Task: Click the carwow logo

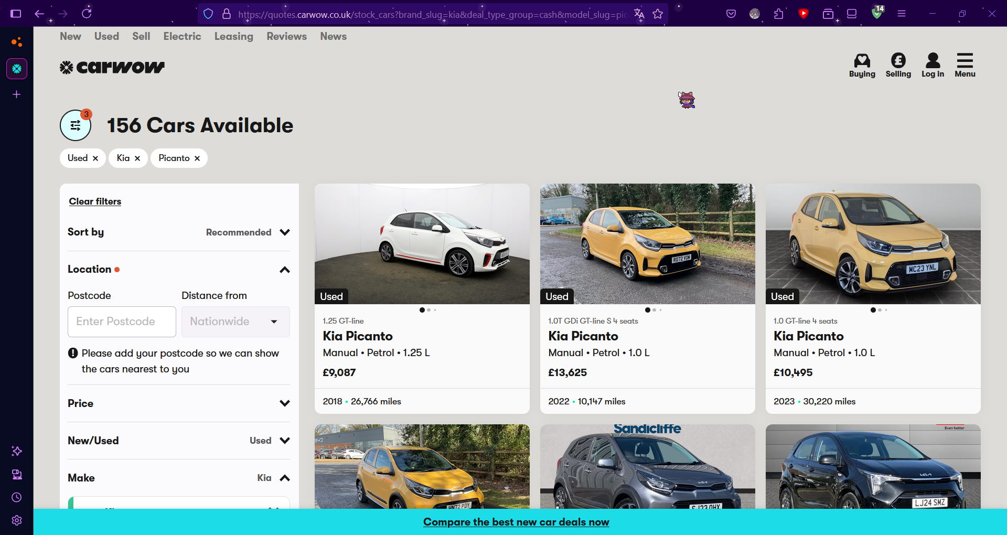Action: (x=112, y=67)
